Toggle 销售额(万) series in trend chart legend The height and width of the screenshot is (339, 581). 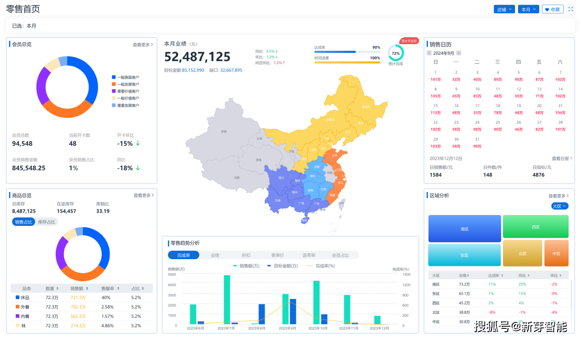(247, 266)
